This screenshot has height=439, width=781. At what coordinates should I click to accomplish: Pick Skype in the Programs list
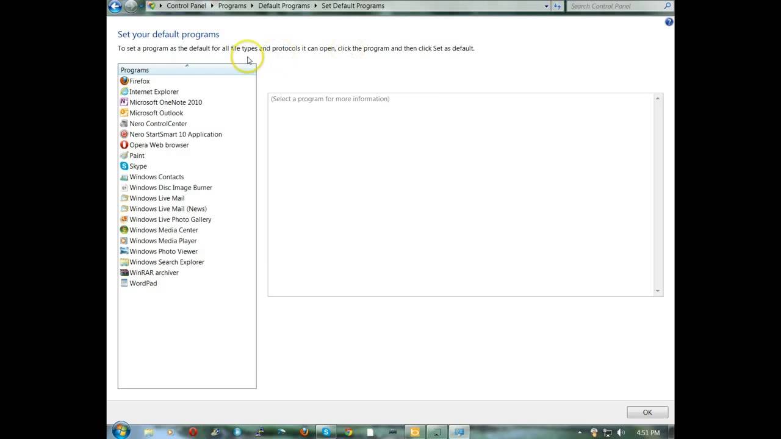(x=138, y=166)
